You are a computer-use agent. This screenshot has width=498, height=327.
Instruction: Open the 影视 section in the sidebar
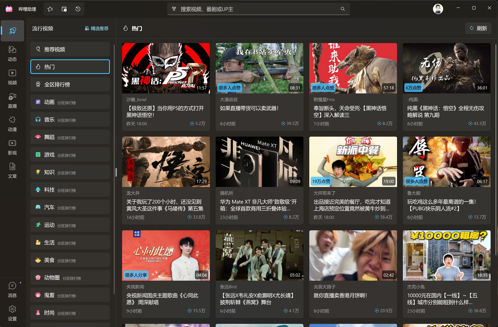(x=12, y=147)
